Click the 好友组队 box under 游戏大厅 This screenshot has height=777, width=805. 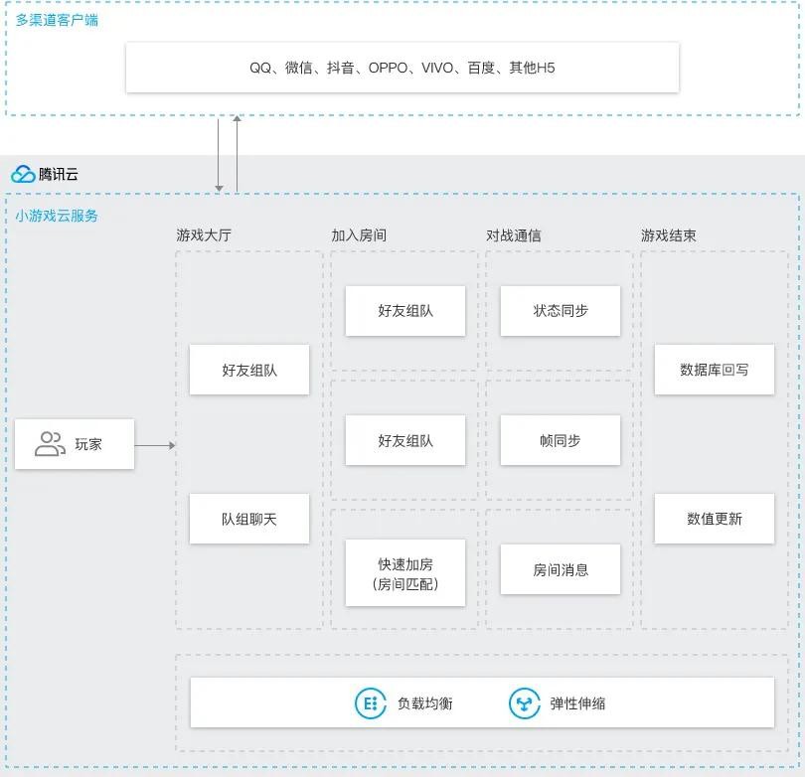click(x=249, y=371)
